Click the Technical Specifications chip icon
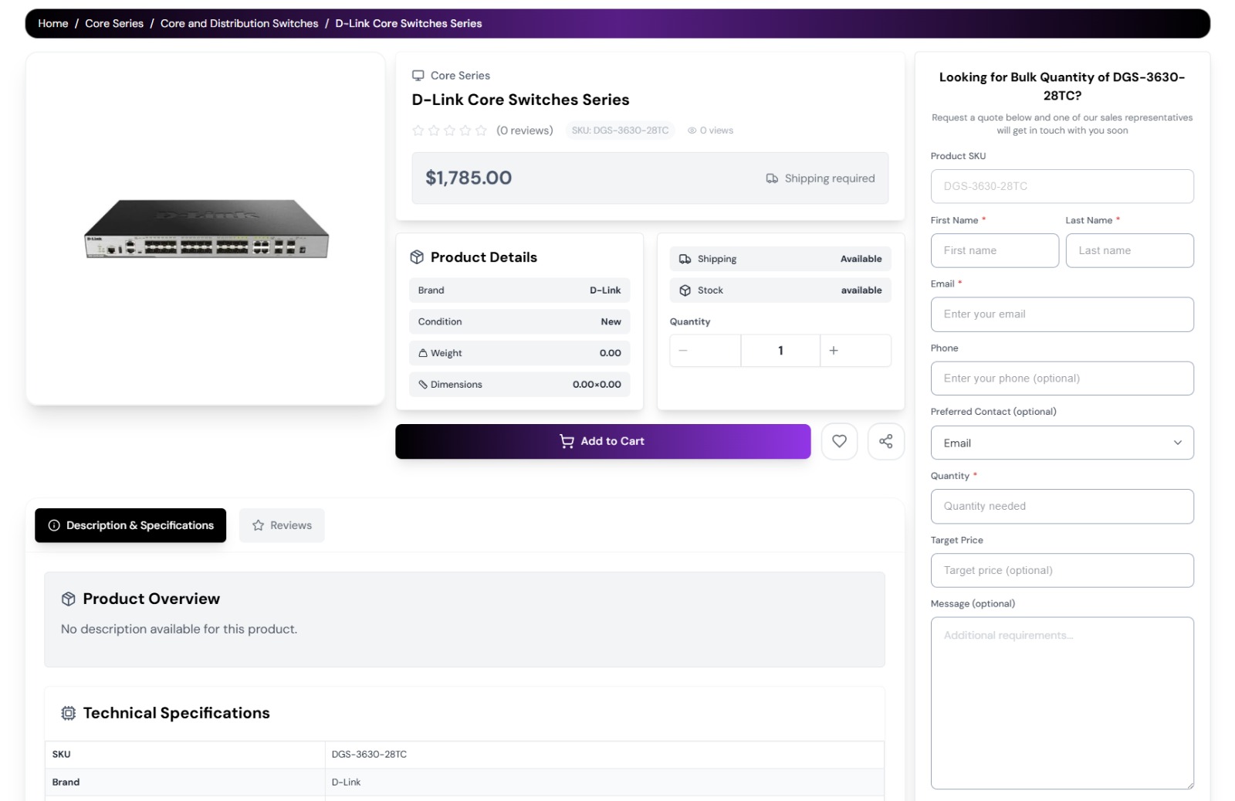This screenshot has width=1235, height=801. click(69, 713)
